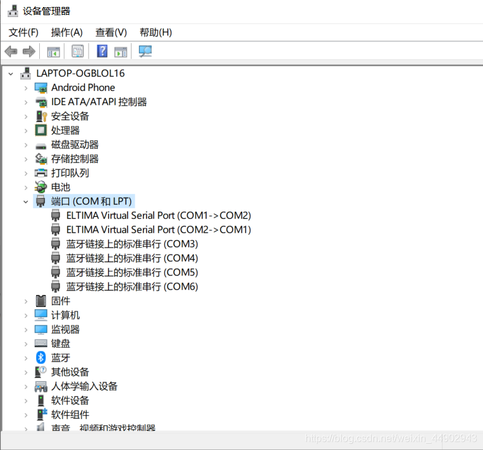Click the IDE ATA/ATAPI 控制器 icon
Image resolution: width=483 pixels, height=450 pixels.
(41, 102)
